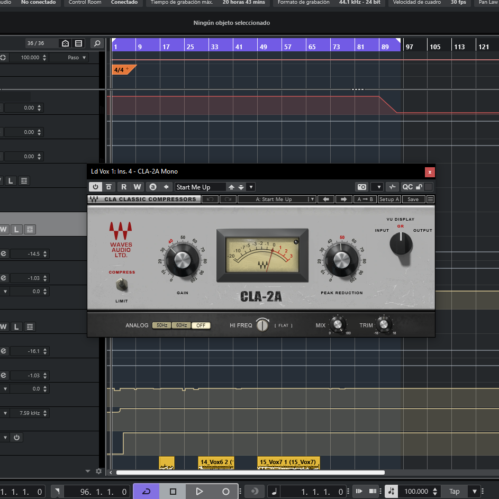Close the CLA-2A plugin window

coord(430,172)
